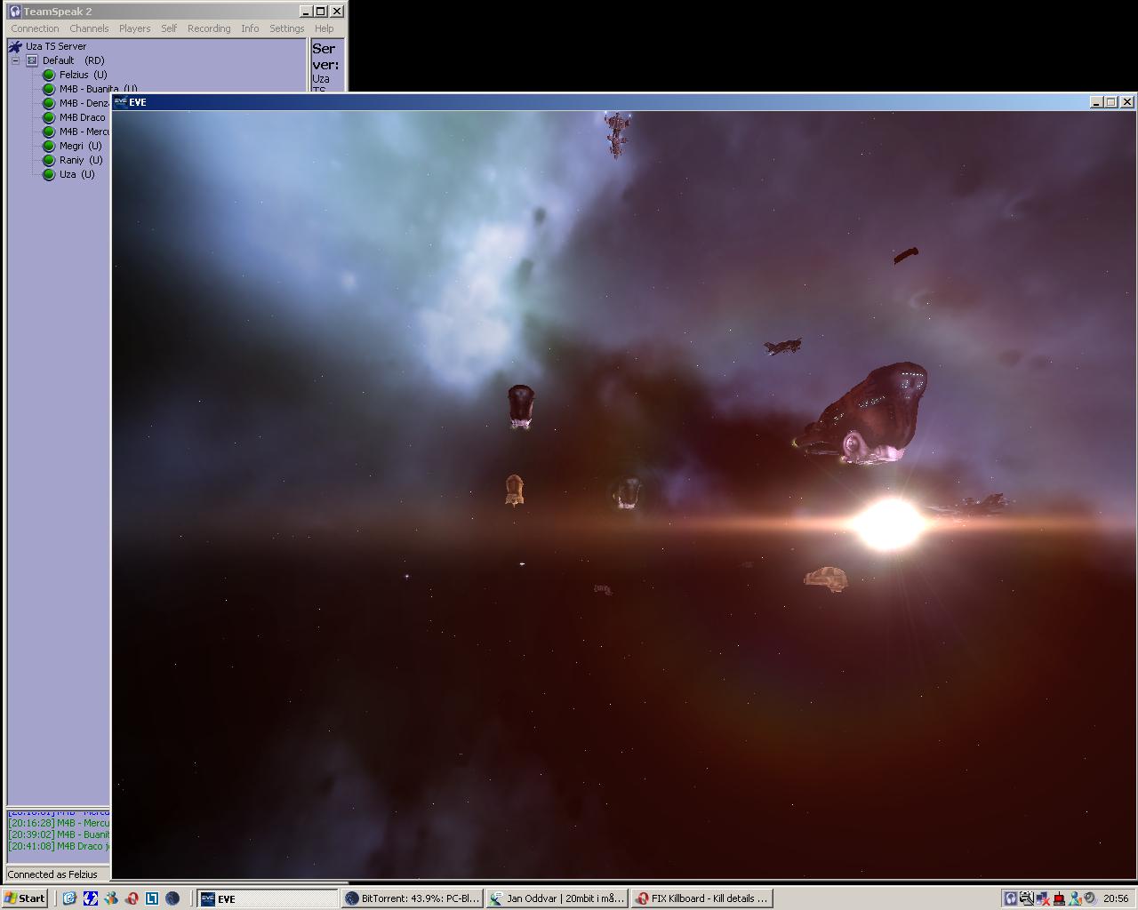1138x910 pixels.
Task: Click the green status icon beside M4B Draco
Action: tap(49, 117)
